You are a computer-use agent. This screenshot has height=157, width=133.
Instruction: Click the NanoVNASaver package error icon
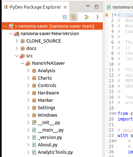pyautogui.click(x=28, y=64)
